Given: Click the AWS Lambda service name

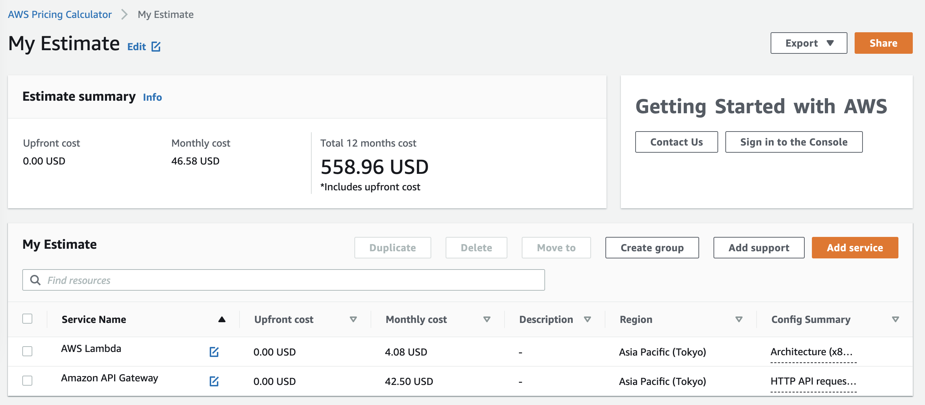Looking at the screenshot, I should coord(91,348).
